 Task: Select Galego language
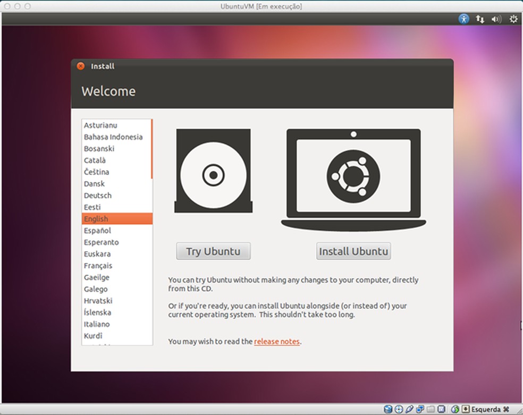(x=116, y=289)
